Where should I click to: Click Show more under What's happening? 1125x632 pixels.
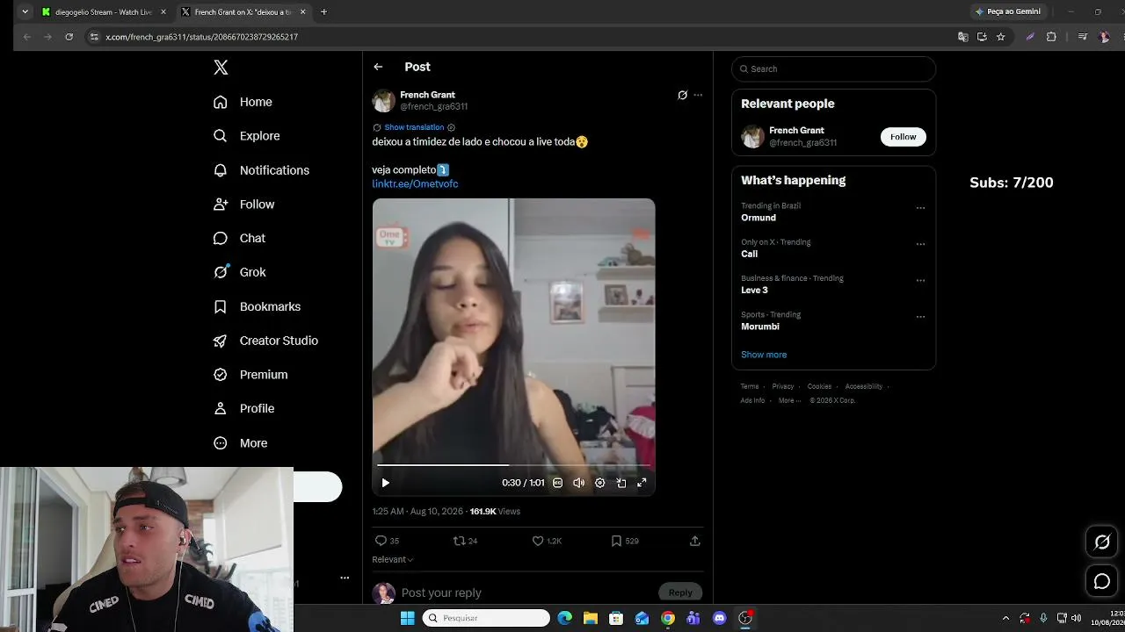(x=764, y=355)
